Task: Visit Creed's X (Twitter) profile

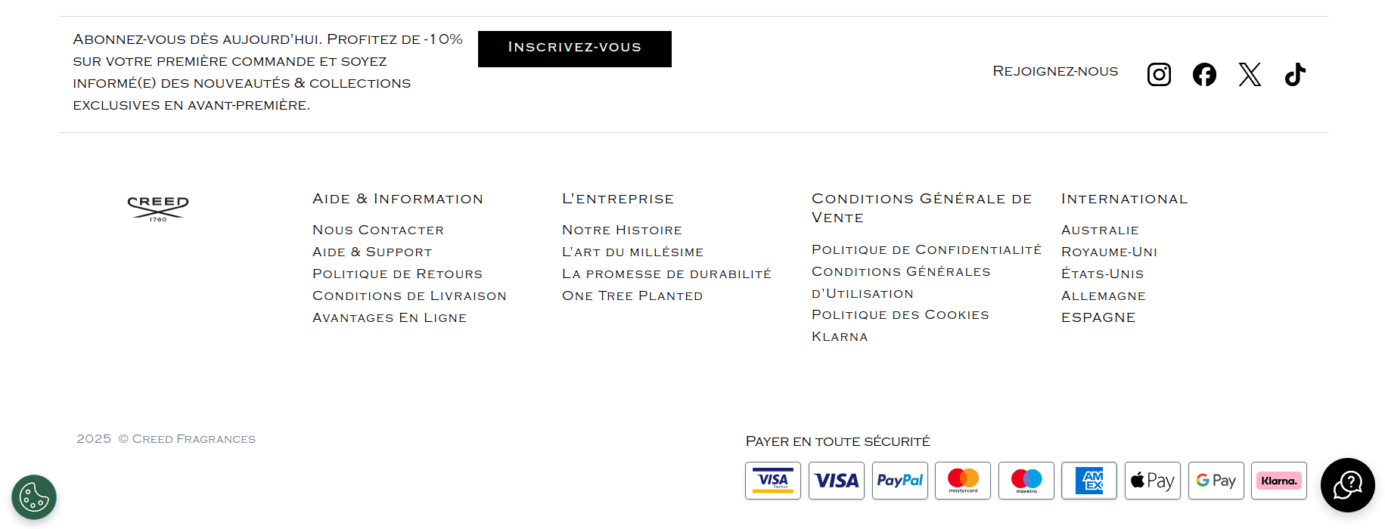Action: pos(1250,74)
